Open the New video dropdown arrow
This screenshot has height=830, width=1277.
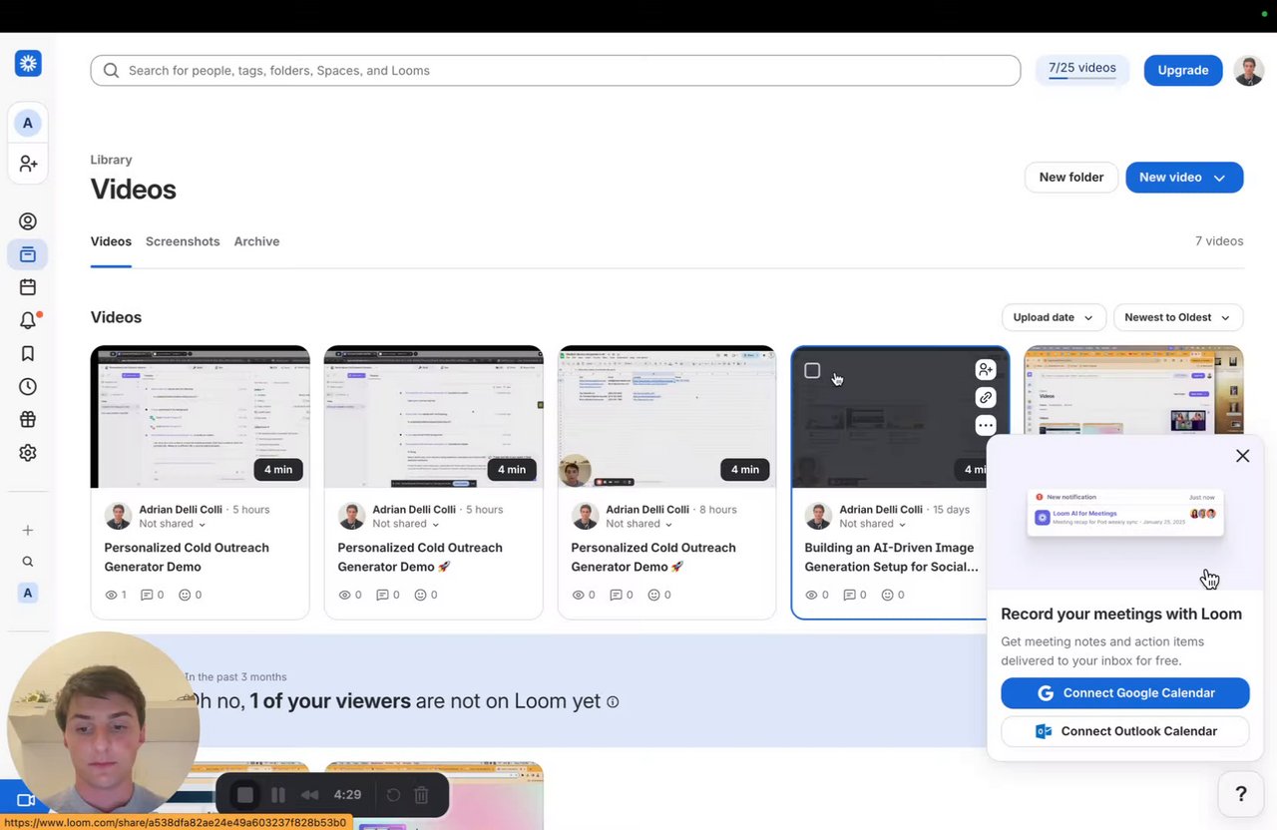point(1219,178)
